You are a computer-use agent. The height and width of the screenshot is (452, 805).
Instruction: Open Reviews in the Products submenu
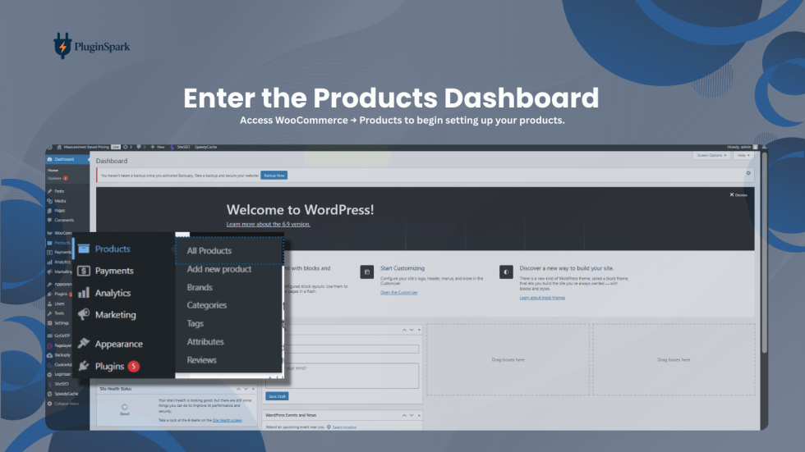202,360
